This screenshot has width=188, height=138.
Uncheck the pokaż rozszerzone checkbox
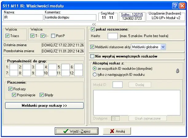coord(93,29)
